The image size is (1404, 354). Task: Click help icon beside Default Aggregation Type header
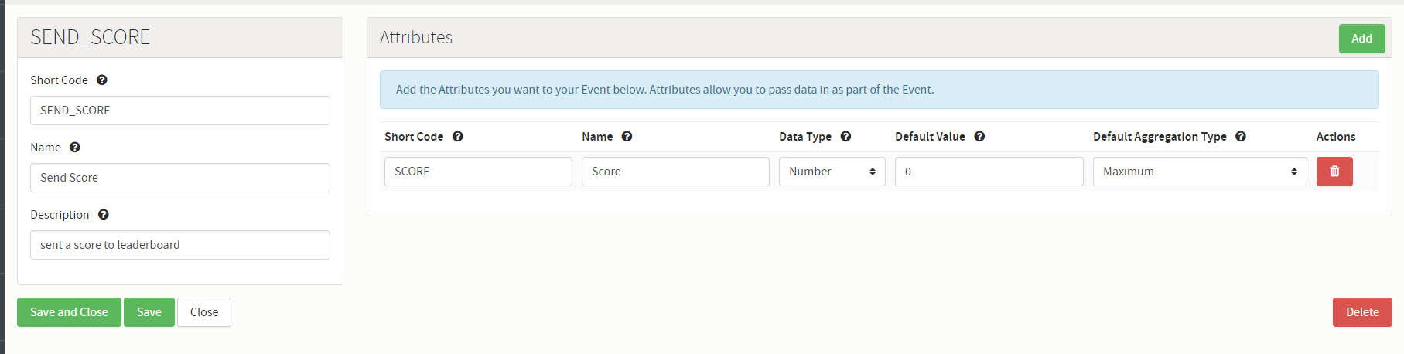[x=1241, y=137]
